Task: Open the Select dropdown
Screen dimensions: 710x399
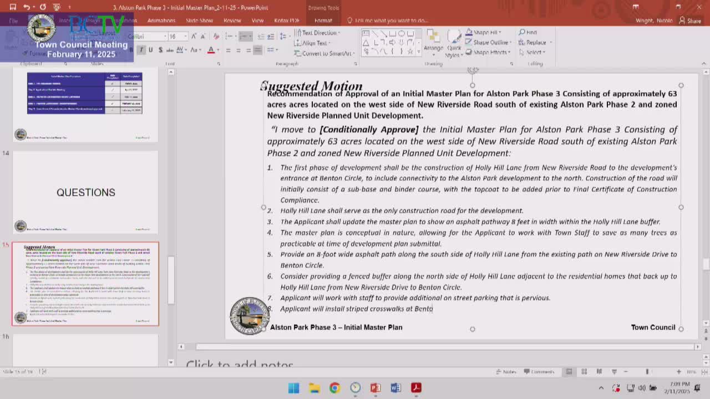Action: click(532, 53)
